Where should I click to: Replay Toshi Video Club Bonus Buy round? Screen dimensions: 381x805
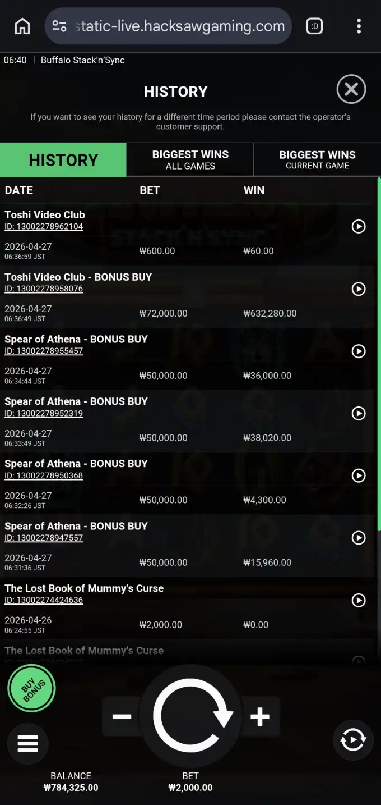[x=358, y=289]
